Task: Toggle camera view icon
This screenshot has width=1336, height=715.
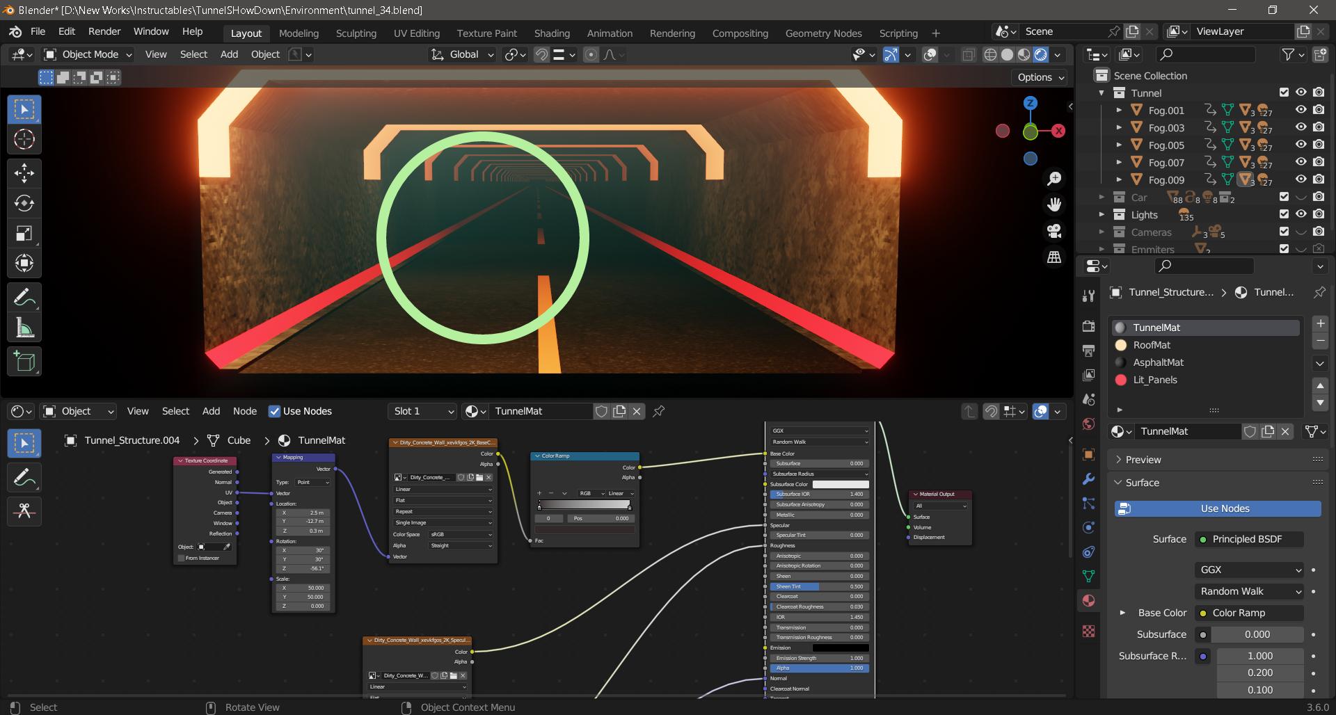Action: pos(1055,231)
